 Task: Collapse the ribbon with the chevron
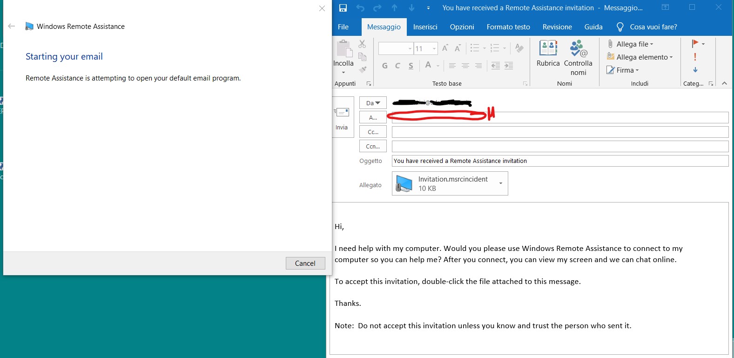click(724, 83)
